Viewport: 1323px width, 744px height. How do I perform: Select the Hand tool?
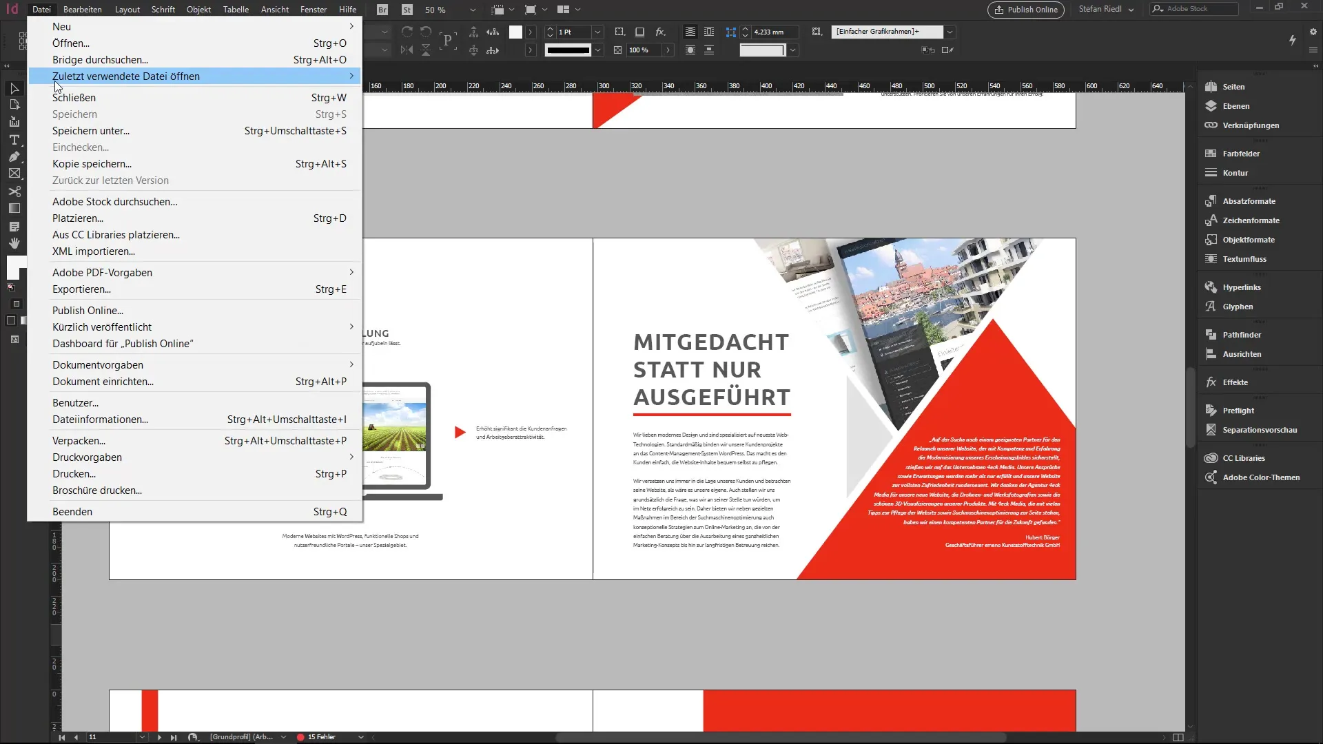pyautogui.click(x=14, y=243)
